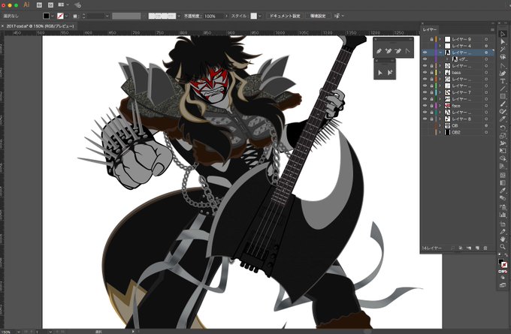Viewport: 511px width, 334px height.
Task: Select the Paintbrush tool
Action: point(503,104)
